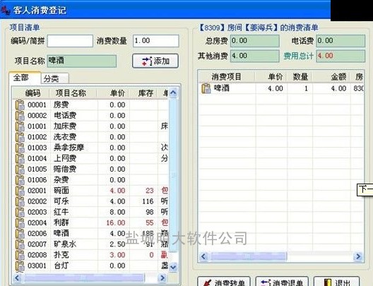Select the item icon for 02002 可乐
This screenshot has height=286, width=373.
click(x=20, y=201)
